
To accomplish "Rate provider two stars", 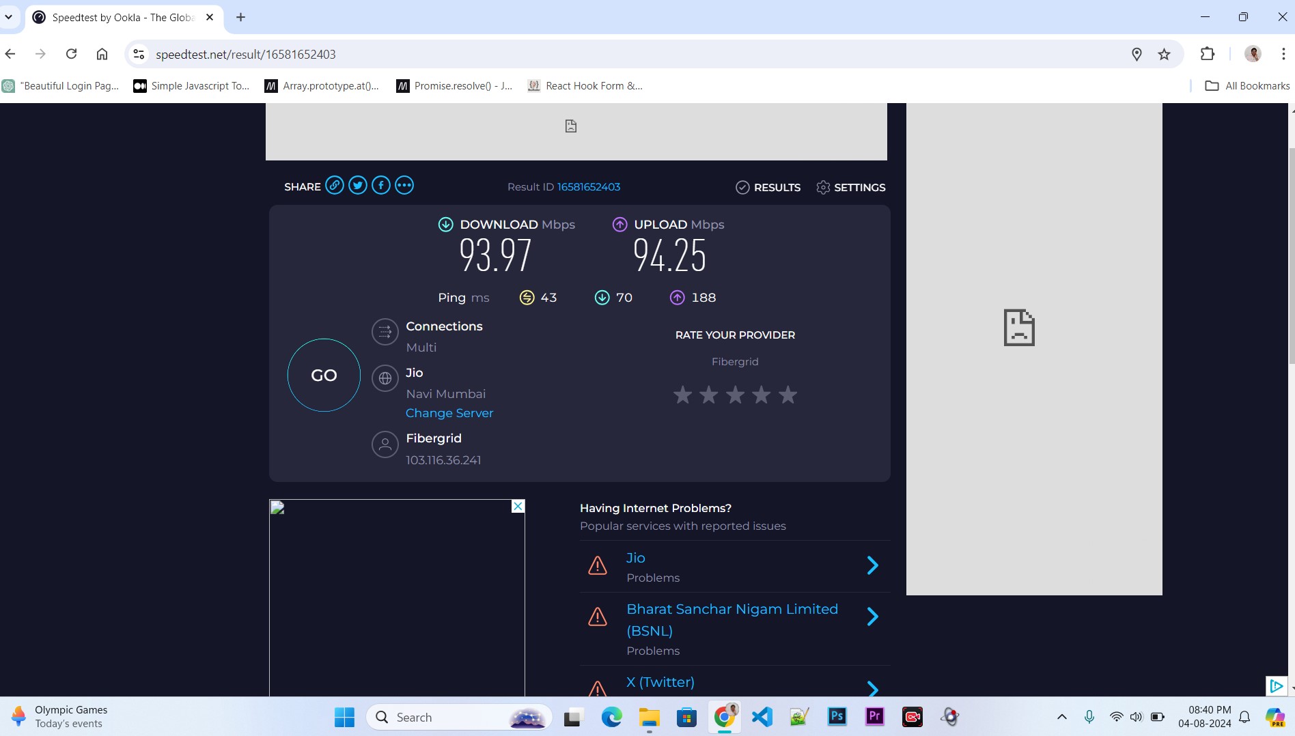I will pyautogui.click(x=709, y=395).
